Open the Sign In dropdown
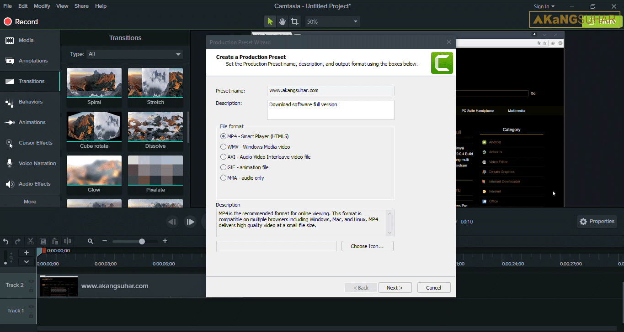This screenshot has width=624, height=332. click(544, 6)
